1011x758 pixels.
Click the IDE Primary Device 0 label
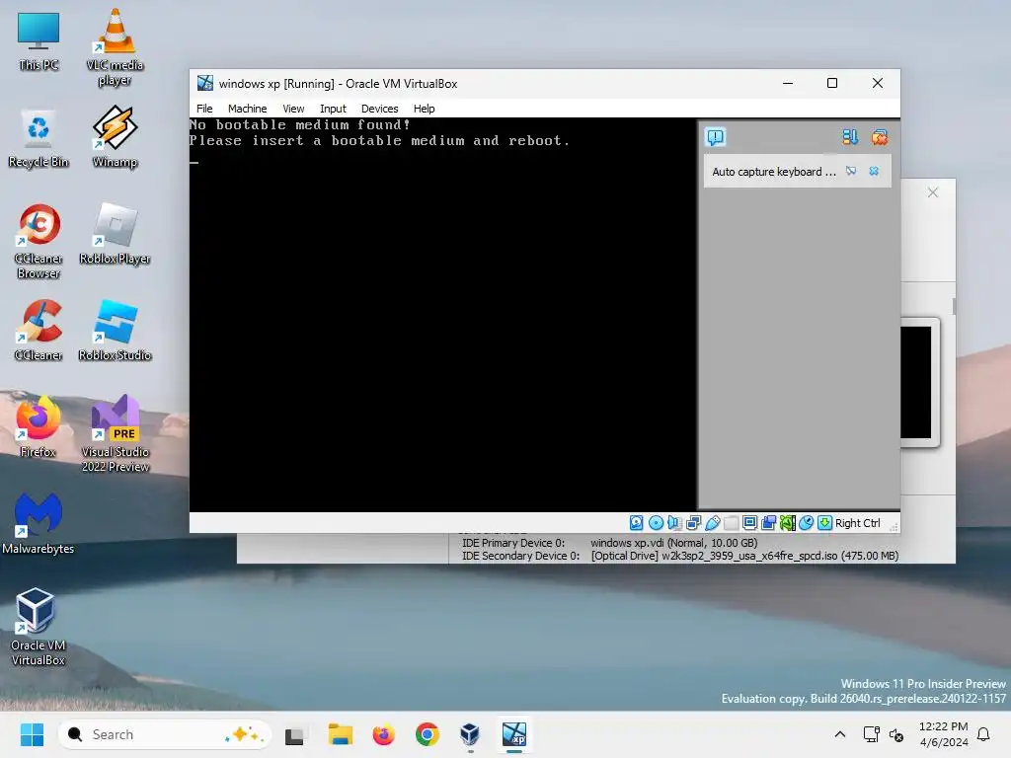(513, 543)
